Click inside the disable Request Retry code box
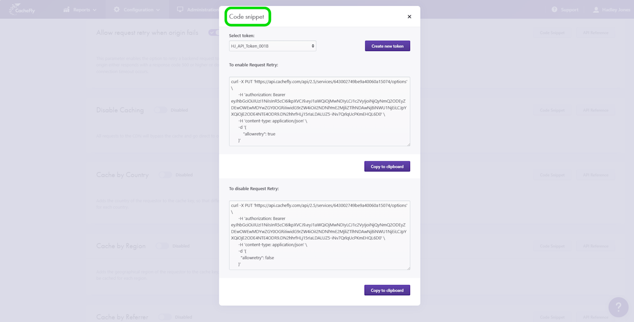Viewport: 634px width, 322px height. pos(319,235)
